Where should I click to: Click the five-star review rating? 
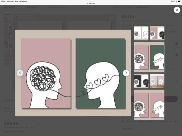click(x=11, y=124)
